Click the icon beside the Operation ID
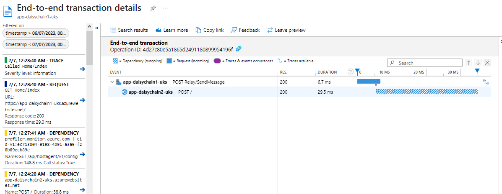This screenshot has height=194, width=502. (238, 49)
